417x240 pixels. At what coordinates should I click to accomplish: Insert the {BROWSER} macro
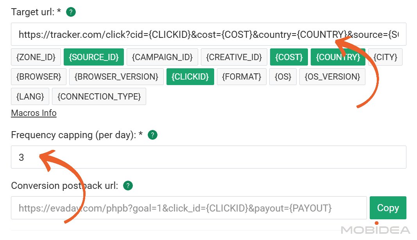(39, 77)
